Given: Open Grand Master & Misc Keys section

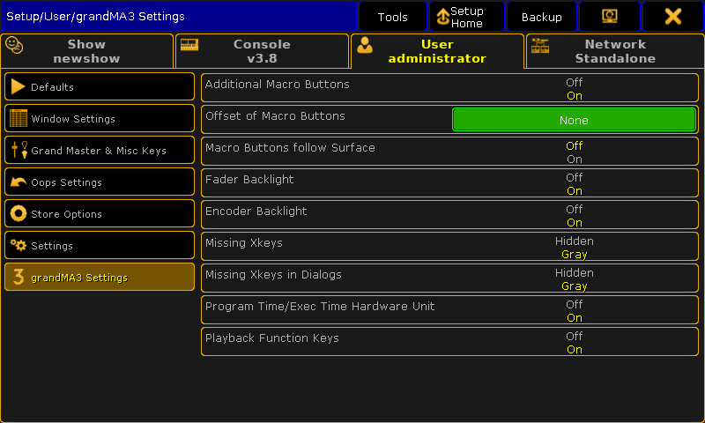Looking at the screenshot, I should tap(100, 150).
